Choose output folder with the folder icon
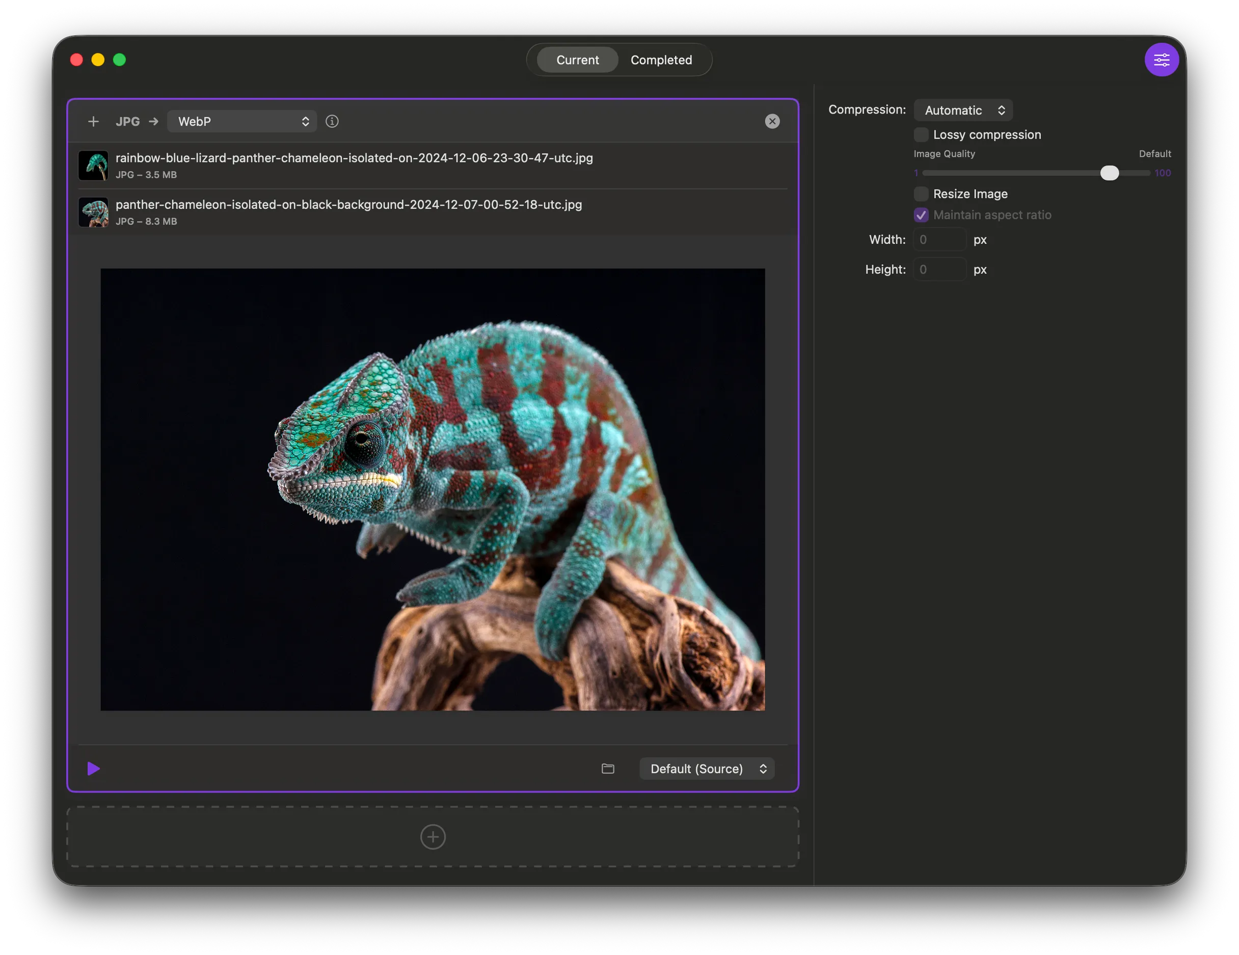Image resolution: width=1239 pixels, height=955 pixels. point(608,769)
